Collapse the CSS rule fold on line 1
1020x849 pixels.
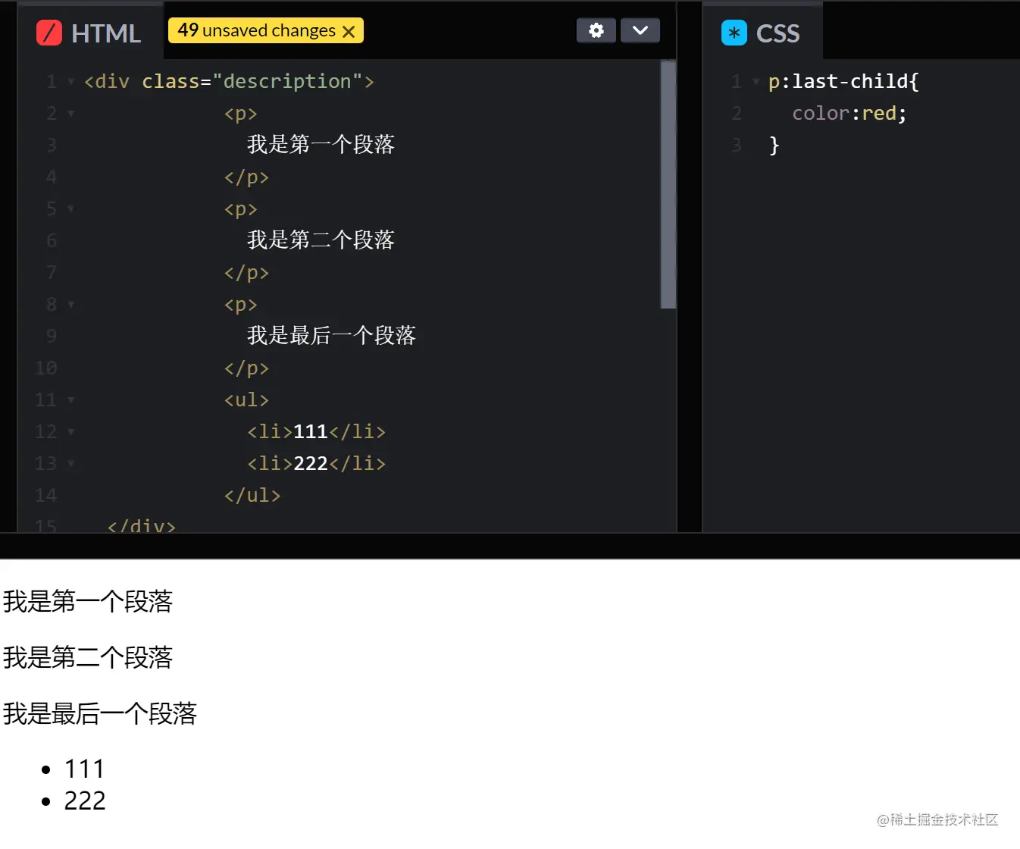(x=756, y=81)
